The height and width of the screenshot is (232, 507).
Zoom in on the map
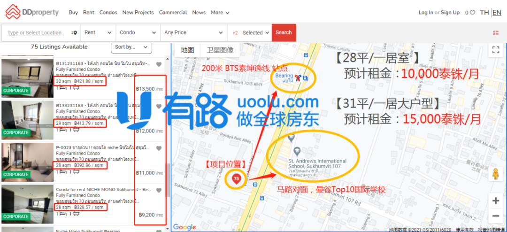point(496,201)
